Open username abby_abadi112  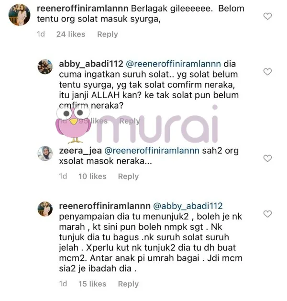(91, 64)
